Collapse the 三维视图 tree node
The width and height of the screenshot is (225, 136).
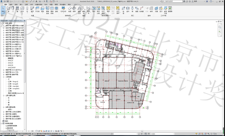[x=4, y=77]
